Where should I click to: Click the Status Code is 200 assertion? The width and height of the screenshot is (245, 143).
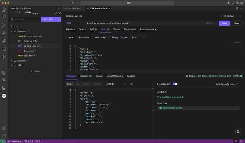click(198, 108)
